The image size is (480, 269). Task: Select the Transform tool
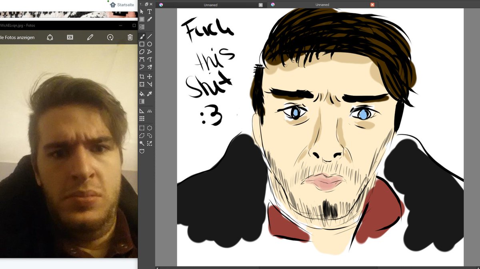[x=142, y=84]
